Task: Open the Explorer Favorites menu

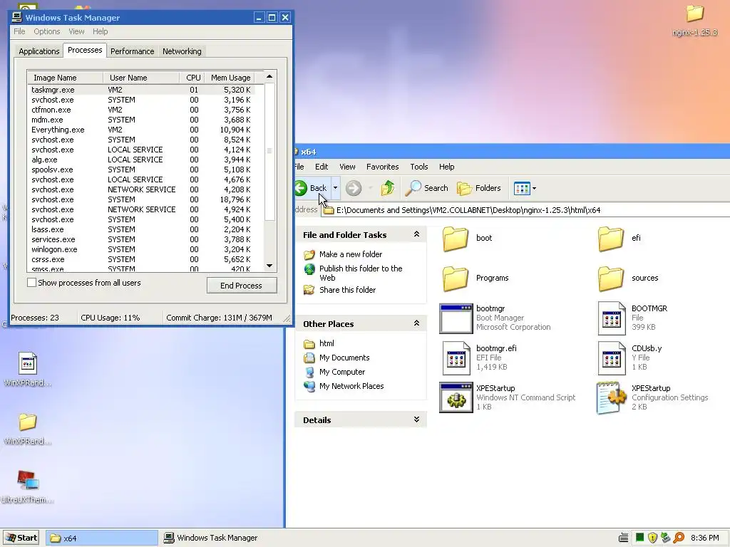Action: click(x=382, y=167)
